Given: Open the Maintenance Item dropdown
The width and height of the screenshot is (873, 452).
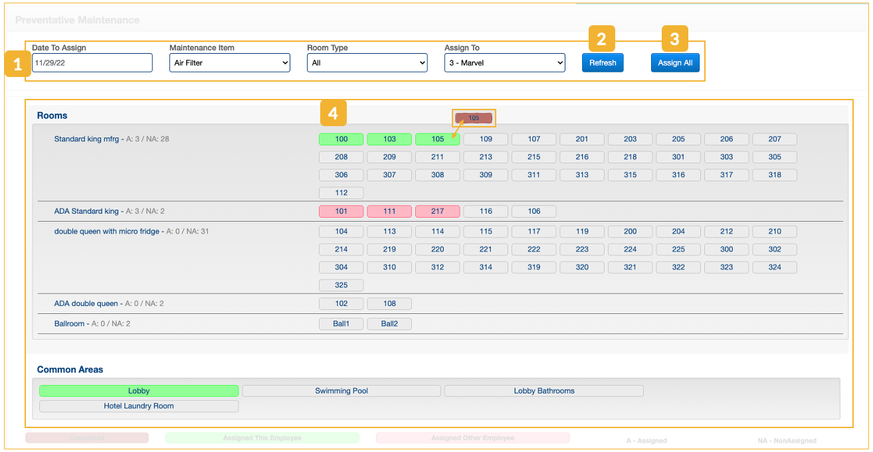Looking at the screenshot, I should click(x=229, y=63).
